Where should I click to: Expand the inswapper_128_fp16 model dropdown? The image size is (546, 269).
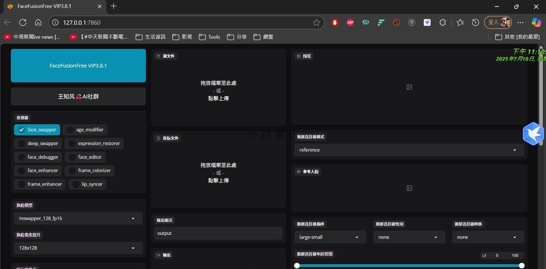click(78, 218)
